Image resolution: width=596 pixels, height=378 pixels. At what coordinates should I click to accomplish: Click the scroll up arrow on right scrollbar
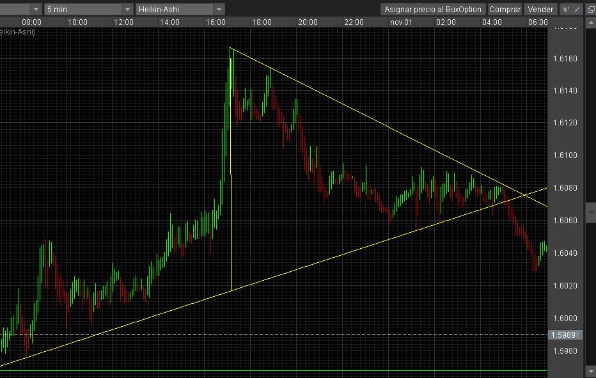[x=590, y=22]
